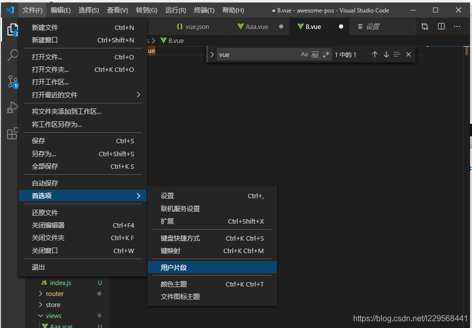Open the 文件(F) menu

[x=32, y=10]
